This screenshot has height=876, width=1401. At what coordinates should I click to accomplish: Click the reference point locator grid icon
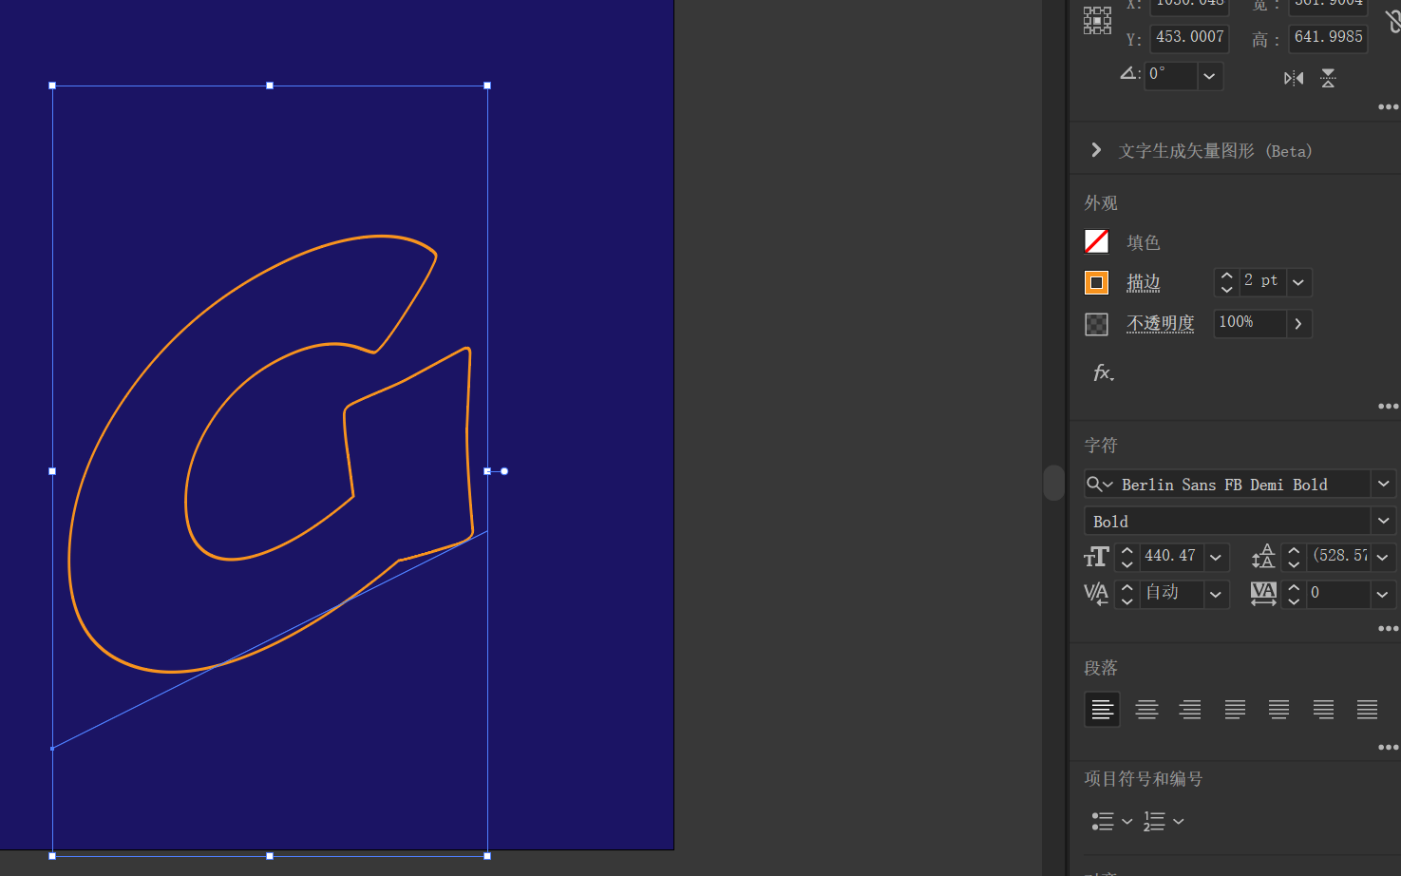tap(1097, 20)
